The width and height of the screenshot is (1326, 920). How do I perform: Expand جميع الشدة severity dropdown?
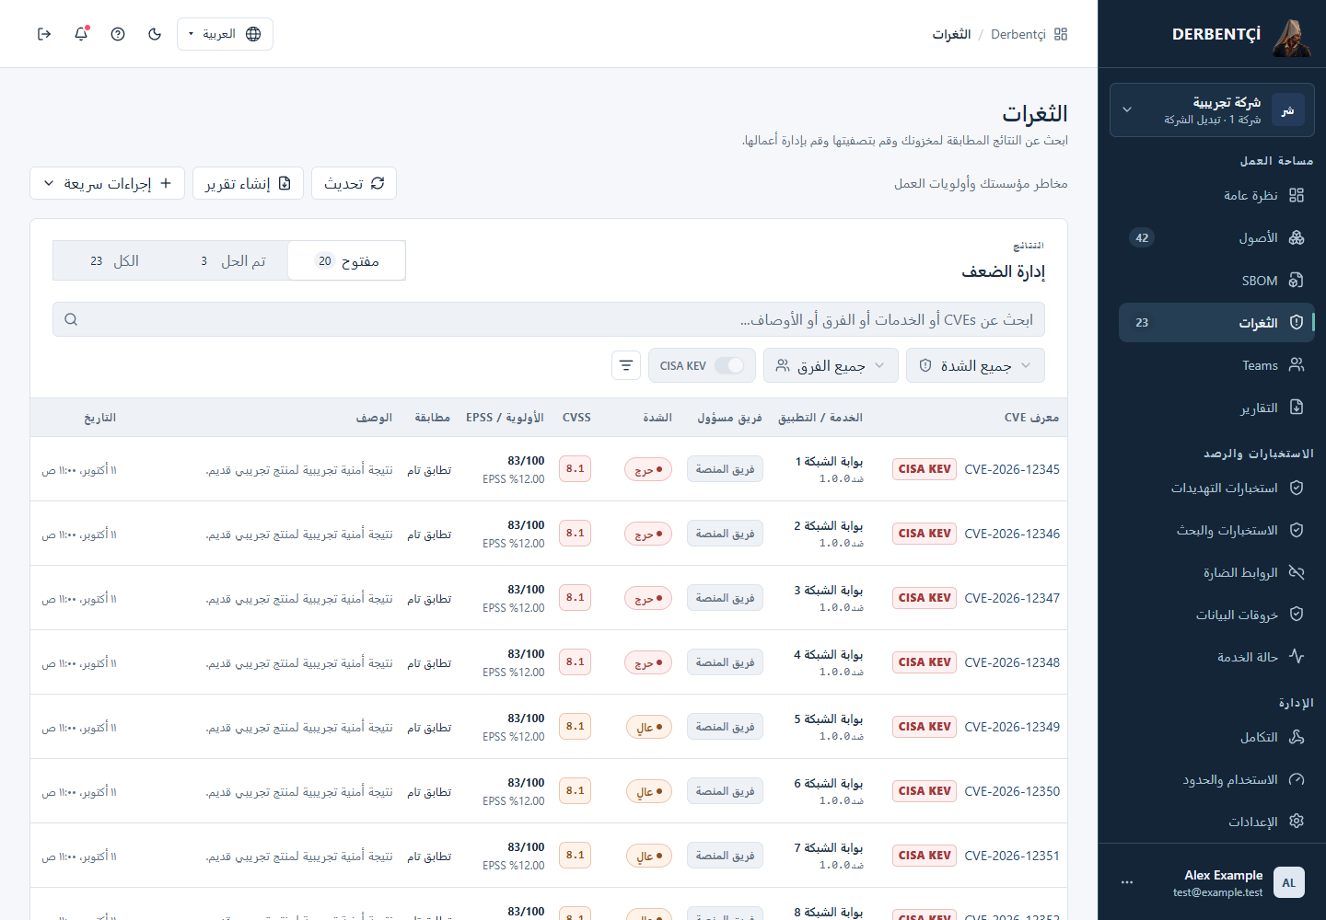coord(975,365)
